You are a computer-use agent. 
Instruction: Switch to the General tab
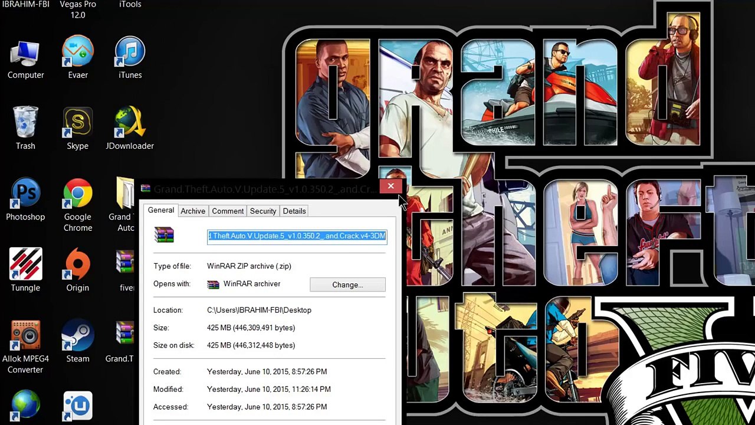click(161, 210)
